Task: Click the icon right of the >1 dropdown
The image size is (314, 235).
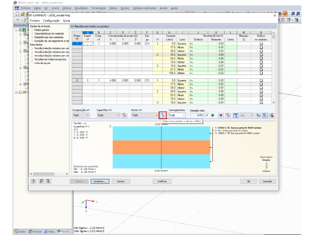Action: click(x=258, y=115)
